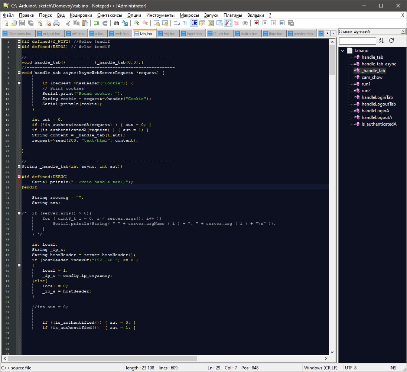Toggle show all characters pilcrow icon
This screenshot has height=372, width=407.
point(185,23)
